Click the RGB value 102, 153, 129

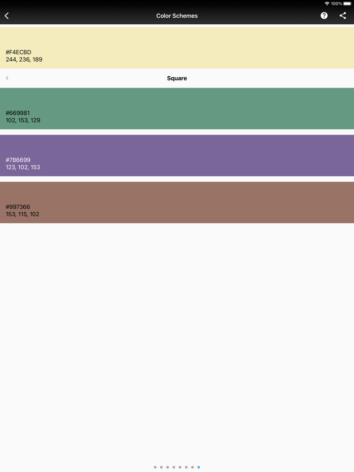point(23,120)
